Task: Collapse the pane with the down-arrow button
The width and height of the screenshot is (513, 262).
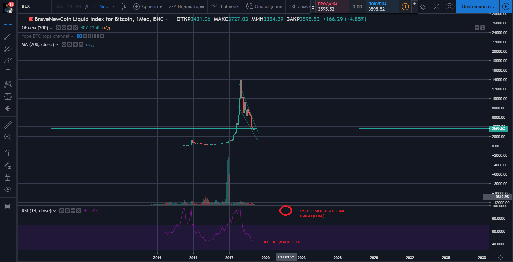Action: click(x=477, y=28)
